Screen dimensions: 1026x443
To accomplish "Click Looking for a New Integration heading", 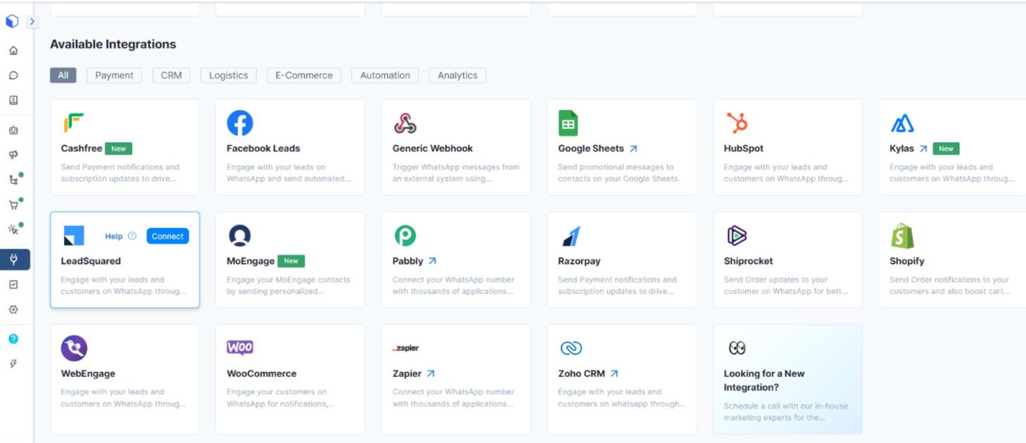I will (764, 381).
